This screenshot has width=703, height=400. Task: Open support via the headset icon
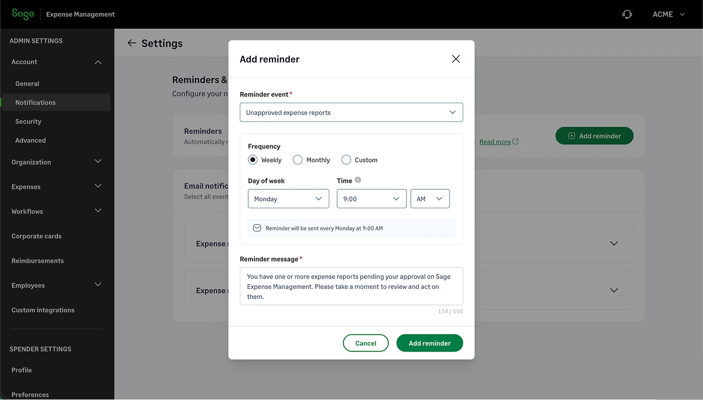coord(627,14)
